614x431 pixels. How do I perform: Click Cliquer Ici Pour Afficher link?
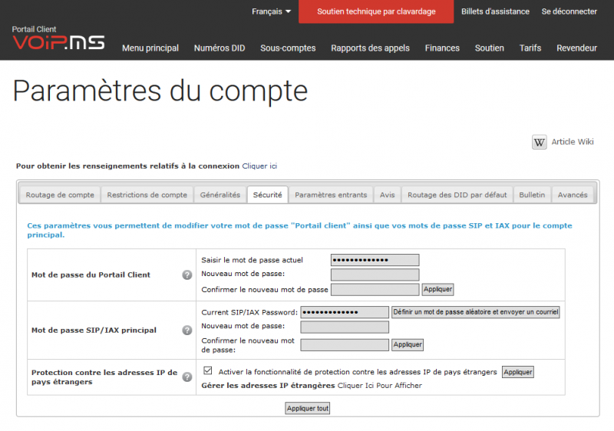[x=380, y=386]
